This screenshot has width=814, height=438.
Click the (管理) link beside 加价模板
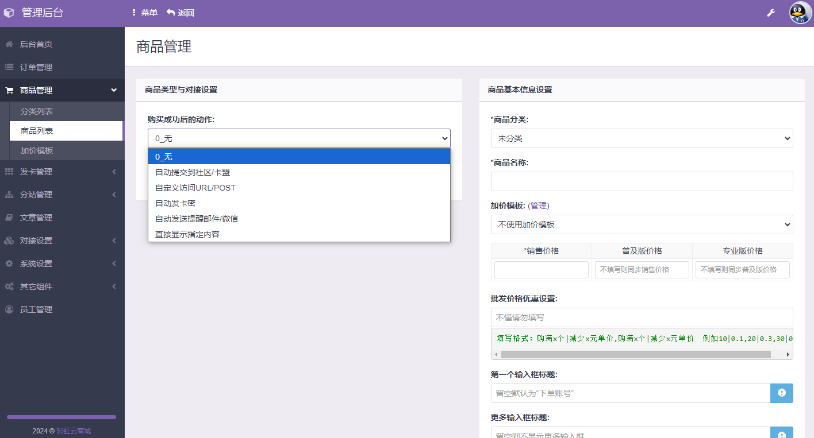pyautogui.click(x=539, y=205)
